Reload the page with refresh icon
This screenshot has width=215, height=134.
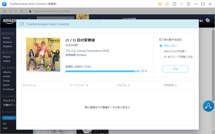(x=22, y=11)
